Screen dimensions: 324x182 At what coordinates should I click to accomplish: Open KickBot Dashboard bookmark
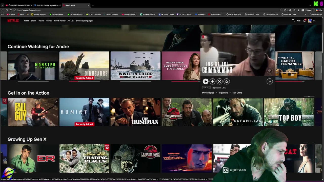coord(93,14)
